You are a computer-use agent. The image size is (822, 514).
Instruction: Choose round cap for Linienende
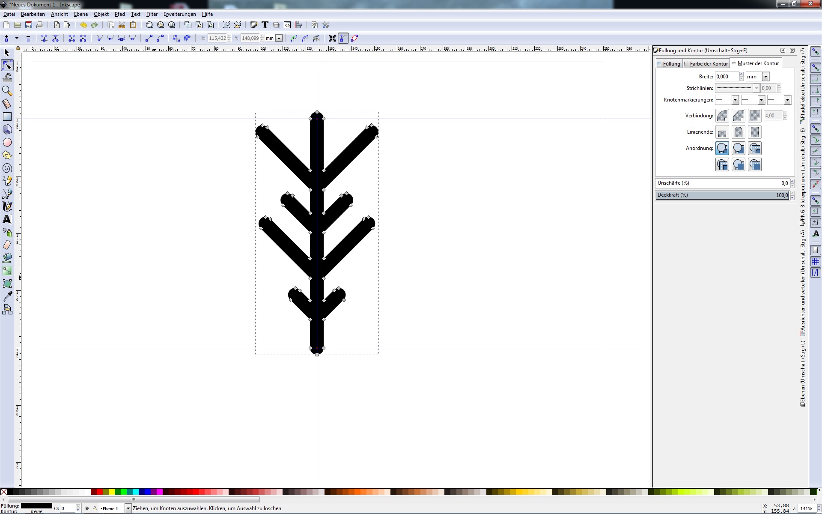pos(738,132)
